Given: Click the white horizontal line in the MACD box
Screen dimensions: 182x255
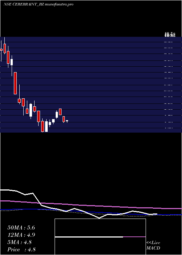Looking at the screenshot, I should coord(89,237).
